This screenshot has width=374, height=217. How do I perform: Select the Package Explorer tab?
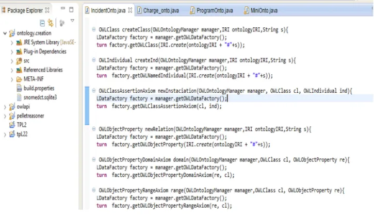25,10
